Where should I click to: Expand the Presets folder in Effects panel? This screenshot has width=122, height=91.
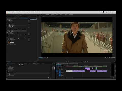tap(7, 66)
